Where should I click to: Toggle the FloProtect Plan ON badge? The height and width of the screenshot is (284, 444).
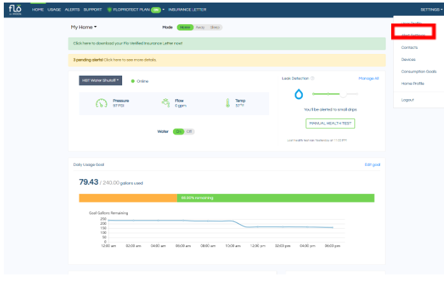coord(156,10)
